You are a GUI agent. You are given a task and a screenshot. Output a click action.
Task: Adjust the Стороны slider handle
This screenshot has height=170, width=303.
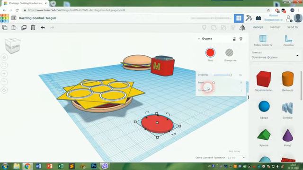point(231,75)
